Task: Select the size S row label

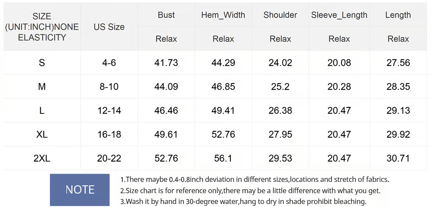Action: [42, 63]
